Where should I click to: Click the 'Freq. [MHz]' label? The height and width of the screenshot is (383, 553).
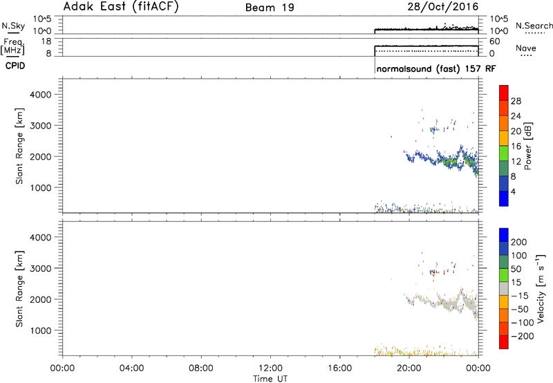(13, 46)
